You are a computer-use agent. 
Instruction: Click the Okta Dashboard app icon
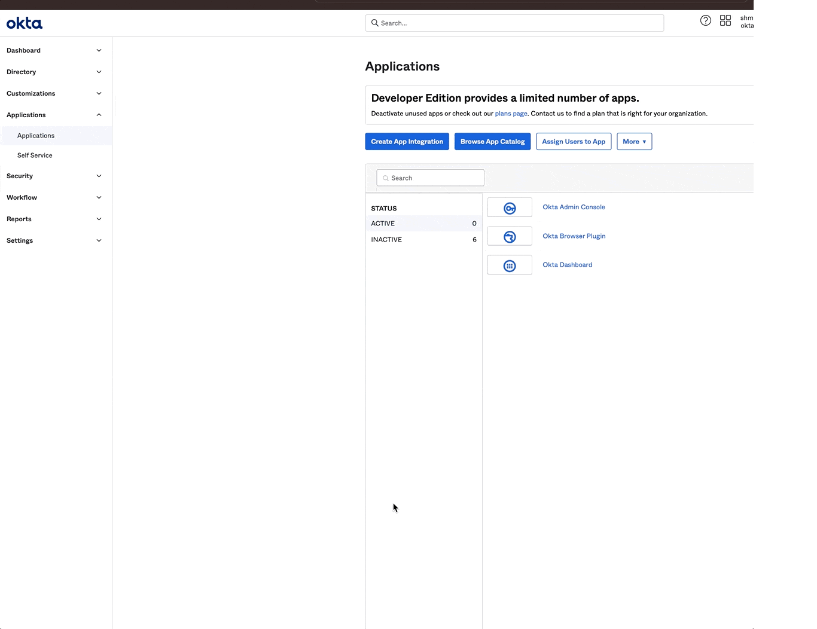(x=510, y=265)
